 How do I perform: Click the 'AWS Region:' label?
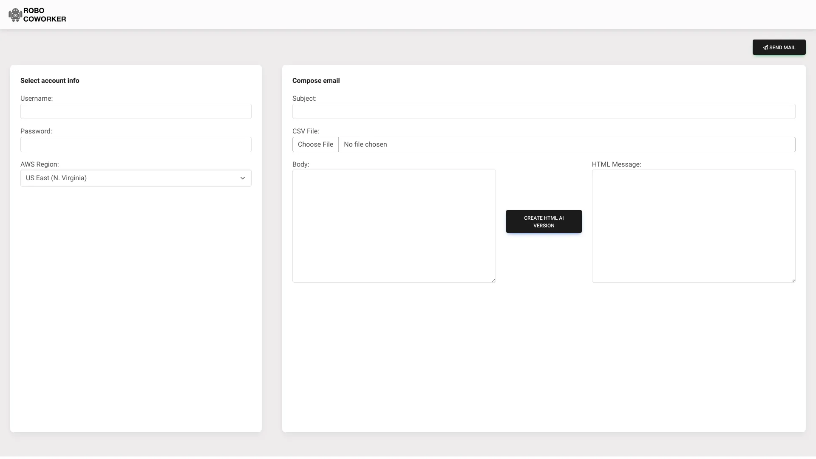[x=40, y=164]
